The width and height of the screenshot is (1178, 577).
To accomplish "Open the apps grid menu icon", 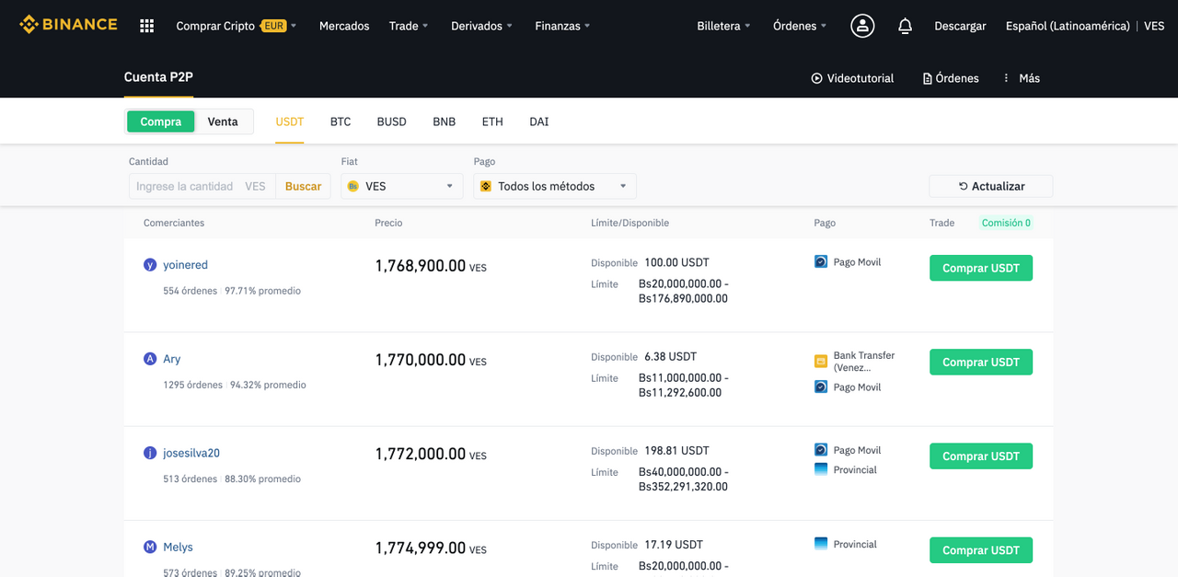I will point(146,26).
